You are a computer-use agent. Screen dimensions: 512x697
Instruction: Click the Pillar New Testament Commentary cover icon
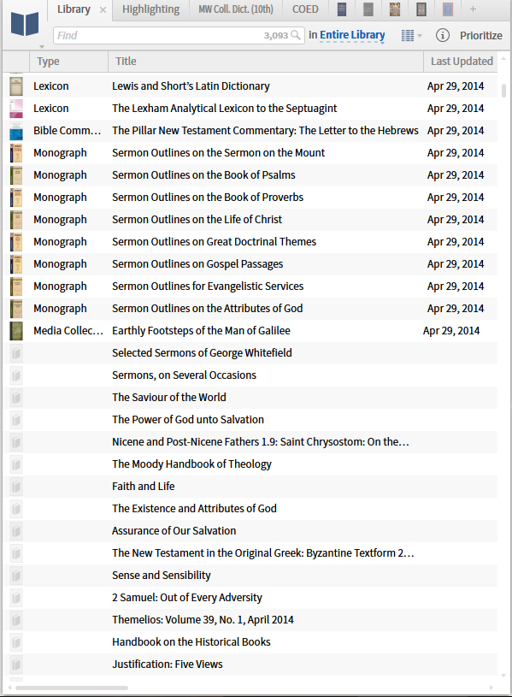tap(15, 130)
